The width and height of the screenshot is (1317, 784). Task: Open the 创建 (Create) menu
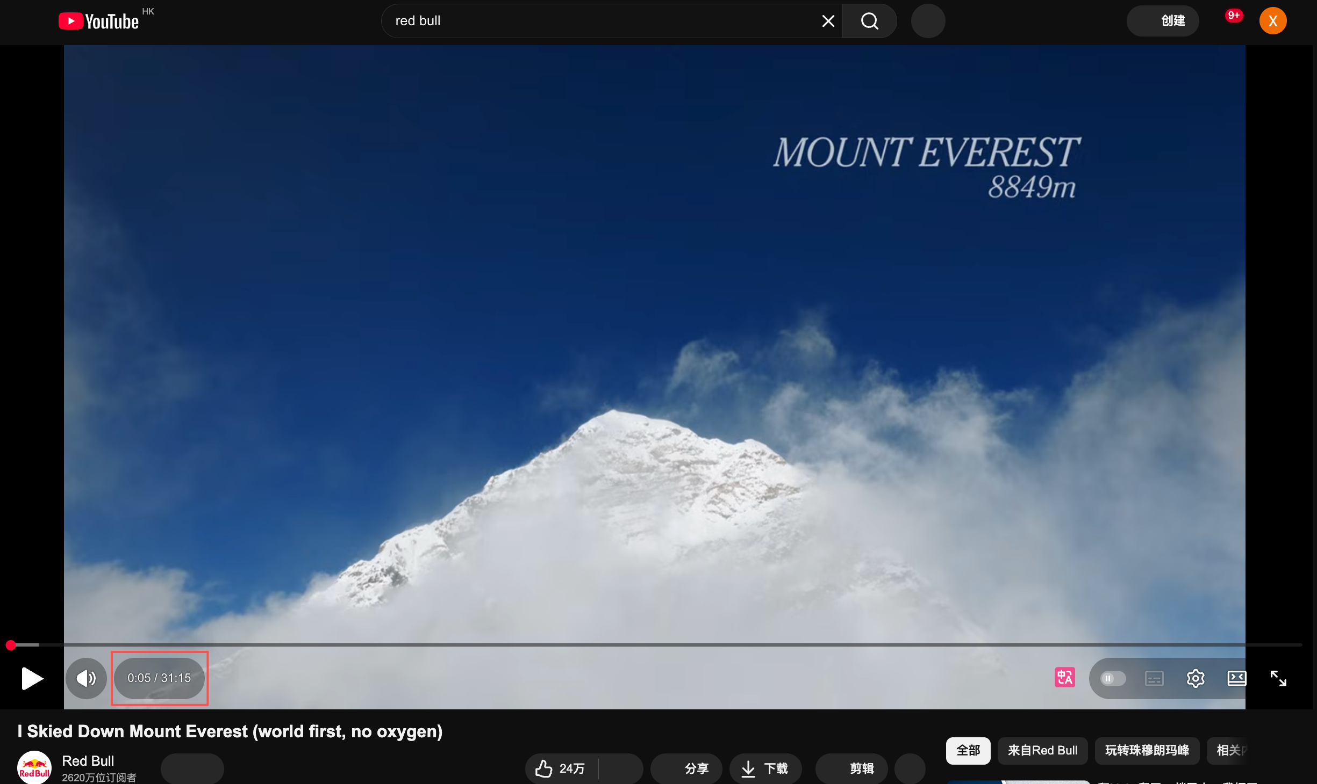pyautogui.click(x=1163, y=21)
